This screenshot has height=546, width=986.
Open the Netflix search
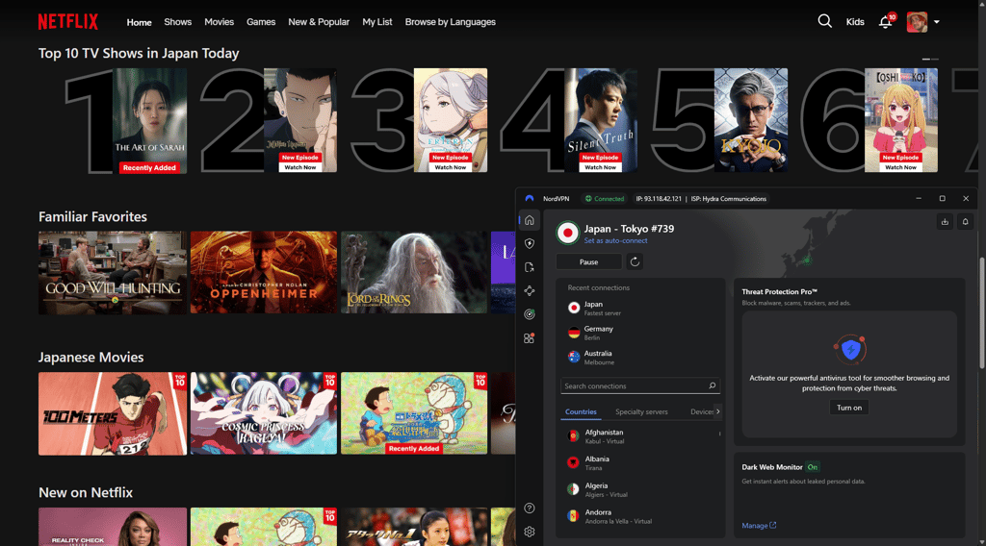[x=824, y=21]
